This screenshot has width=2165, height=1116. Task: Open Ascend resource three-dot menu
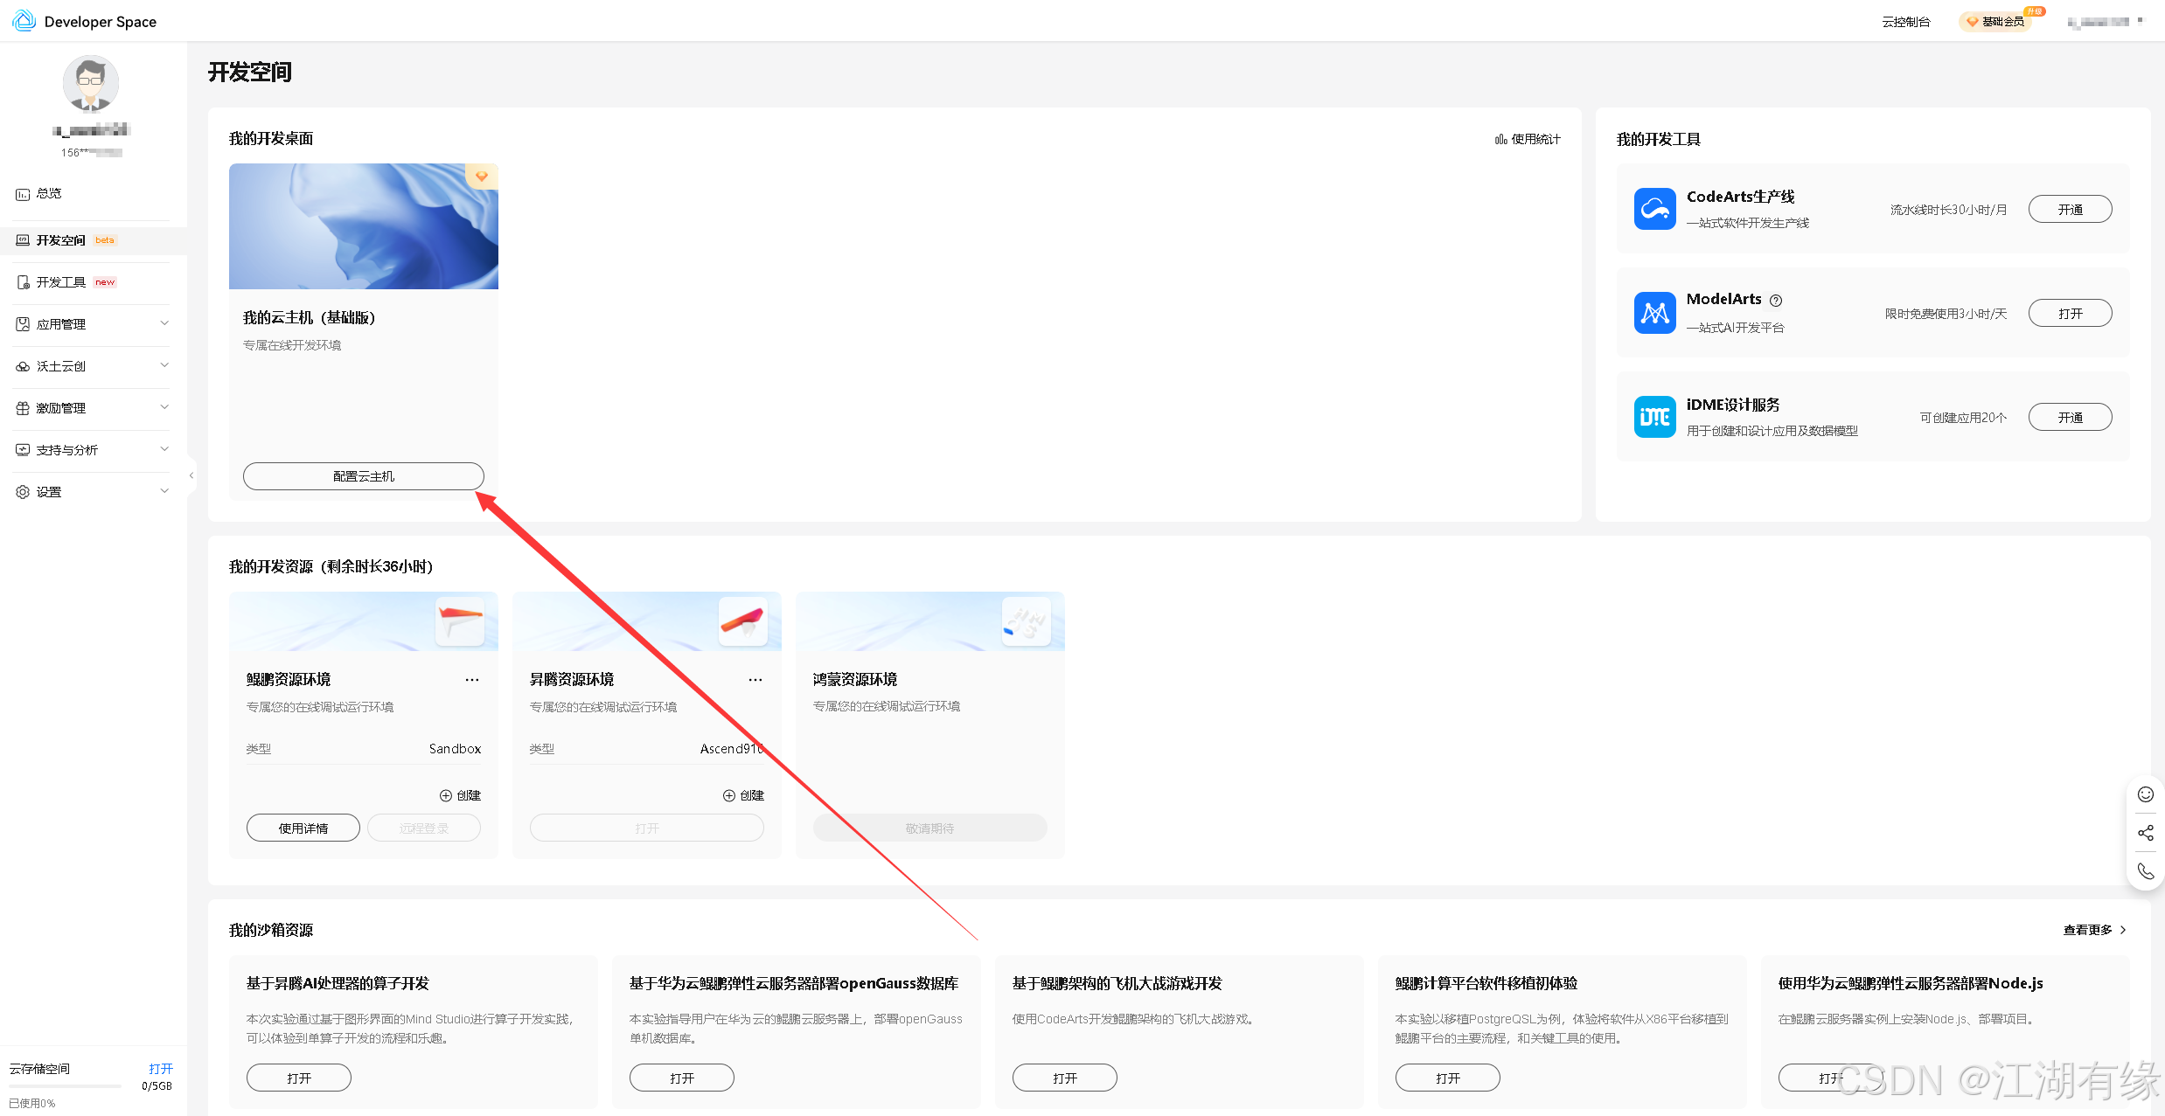tap(755, 680)
